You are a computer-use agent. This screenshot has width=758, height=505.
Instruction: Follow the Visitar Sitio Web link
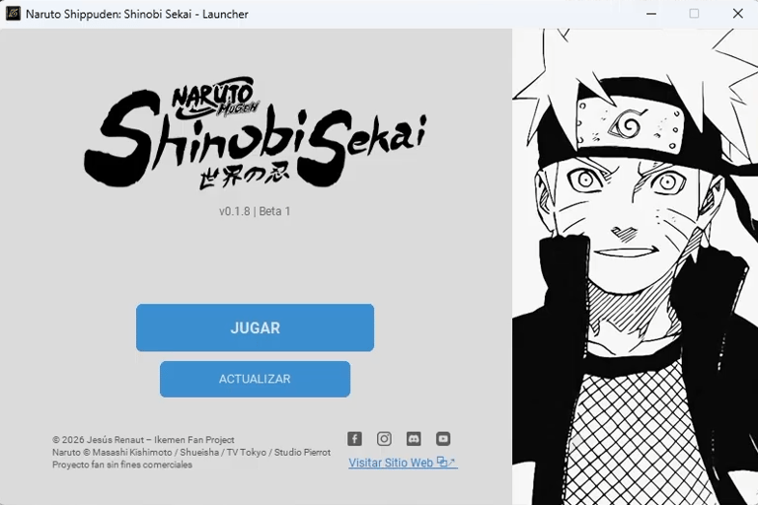[x=391, y=463]
